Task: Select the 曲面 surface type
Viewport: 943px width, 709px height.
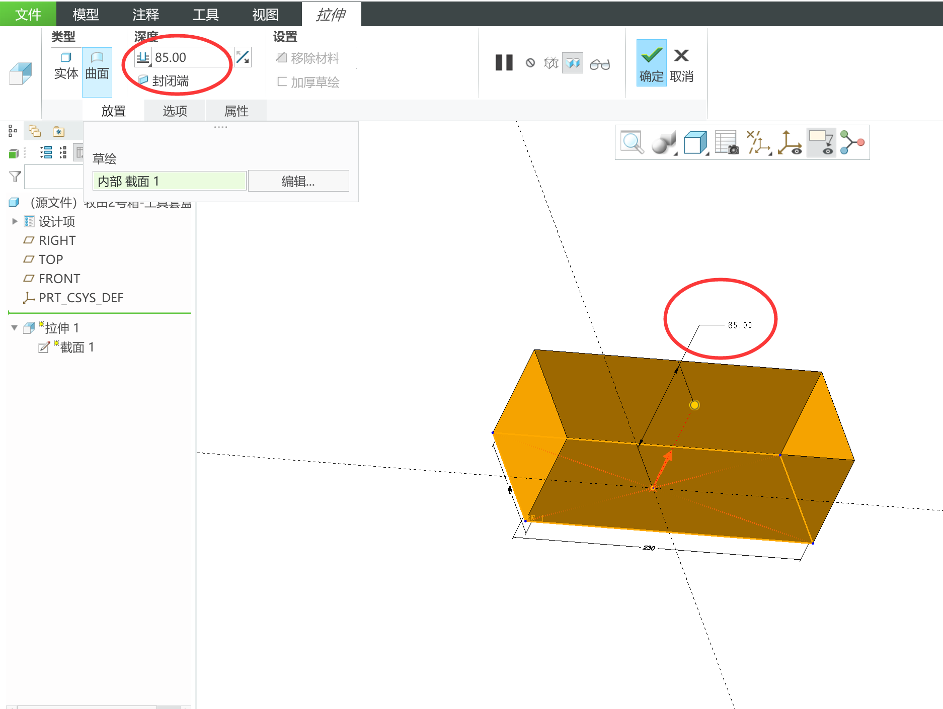Action: (97, 66)
